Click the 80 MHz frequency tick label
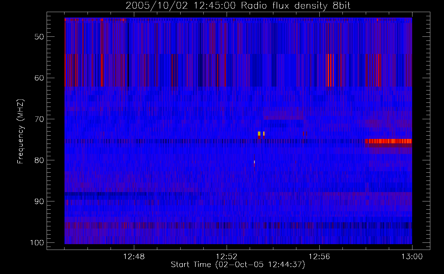Image resolution: width=444 pixels, height=274 pixels. coord(39,160)
